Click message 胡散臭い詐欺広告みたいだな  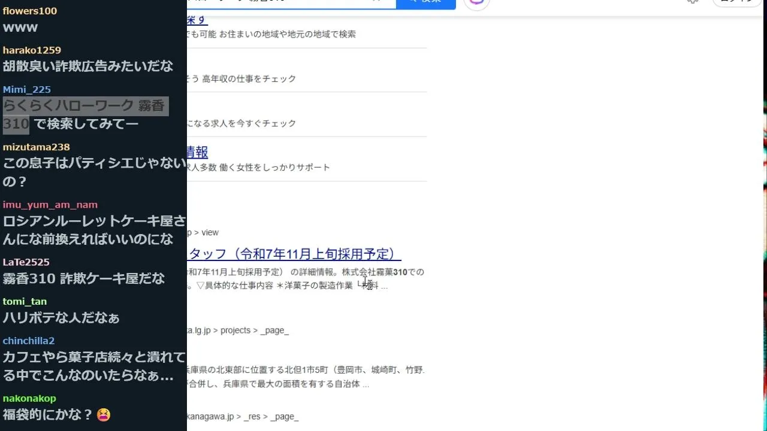(x=88, y=66)
